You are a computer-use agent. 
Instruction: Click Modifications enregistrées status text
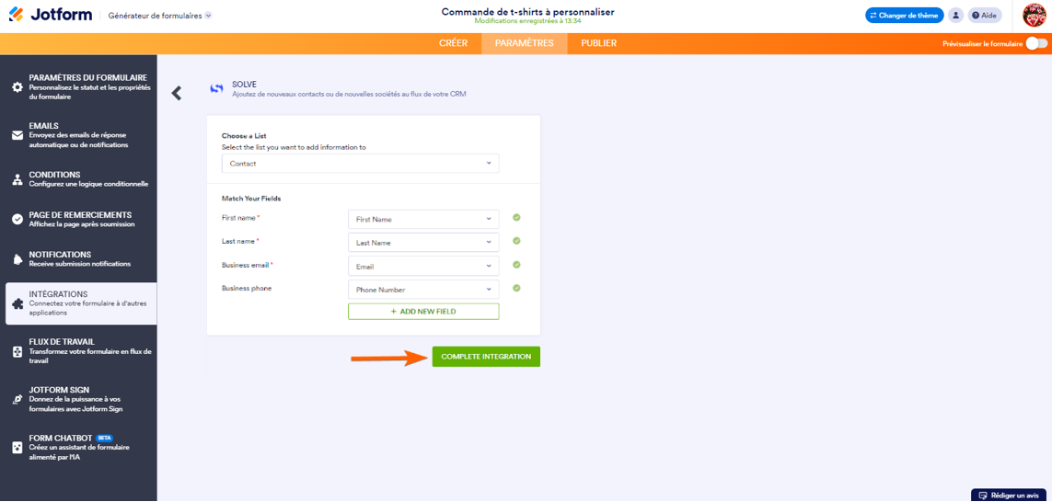[527, 21]
